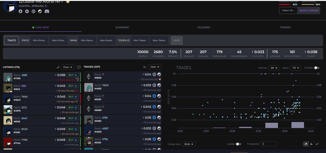
Task: Click the TRAITS filter button
Action: pyautogui.click(x=12, y=40)
